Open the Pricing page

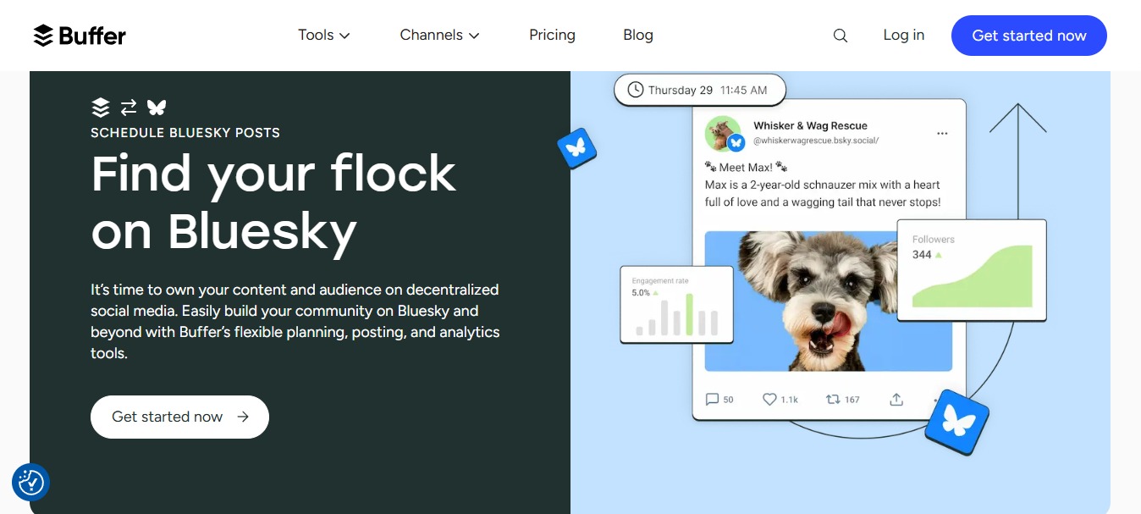[x=552, y=35]
